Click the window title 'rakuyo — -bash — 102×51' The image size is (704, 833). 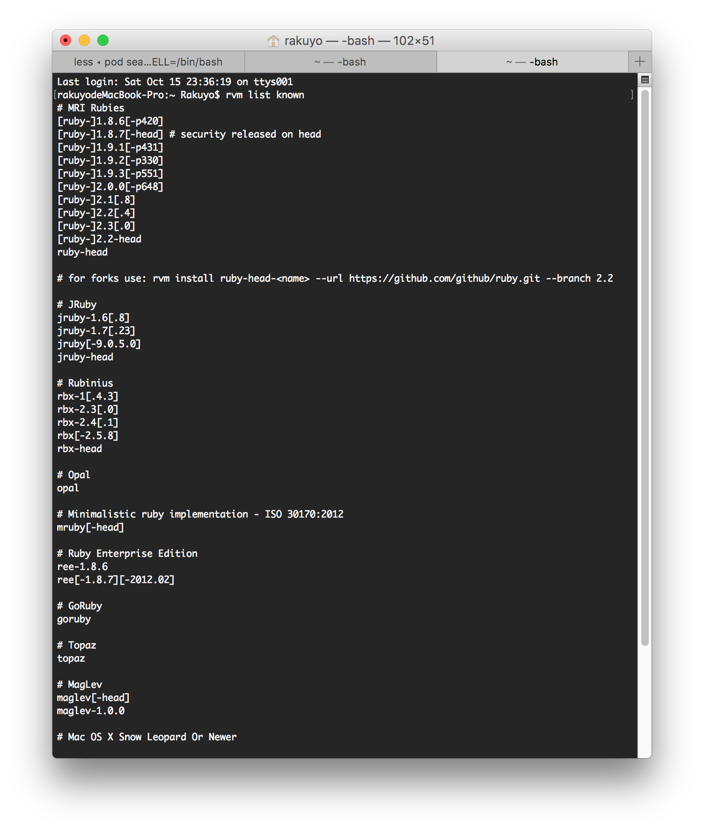pos(359,41)
